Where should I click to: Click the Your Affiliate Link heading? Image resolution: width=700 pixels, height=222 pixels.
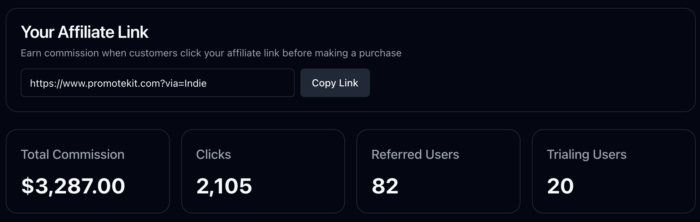(85, 32)
